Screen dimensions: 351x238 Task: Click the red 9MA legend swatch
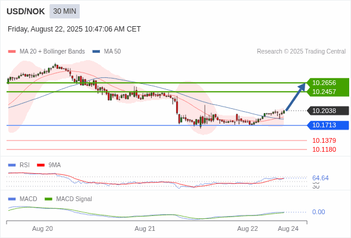pos(40,165)
